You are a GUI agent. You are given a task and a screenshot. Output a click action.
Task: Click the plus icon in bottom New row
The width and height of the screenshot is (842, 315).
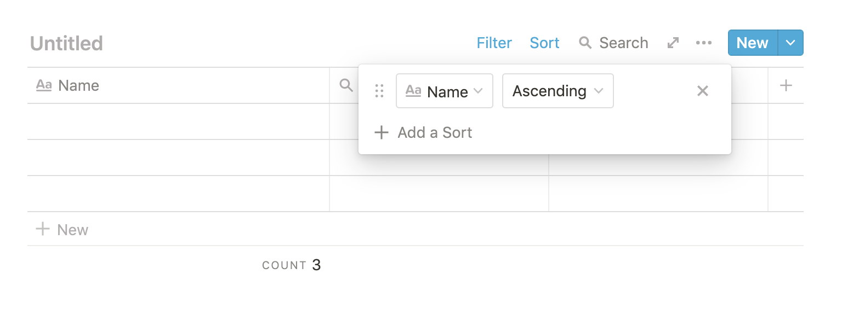(42, 229)
